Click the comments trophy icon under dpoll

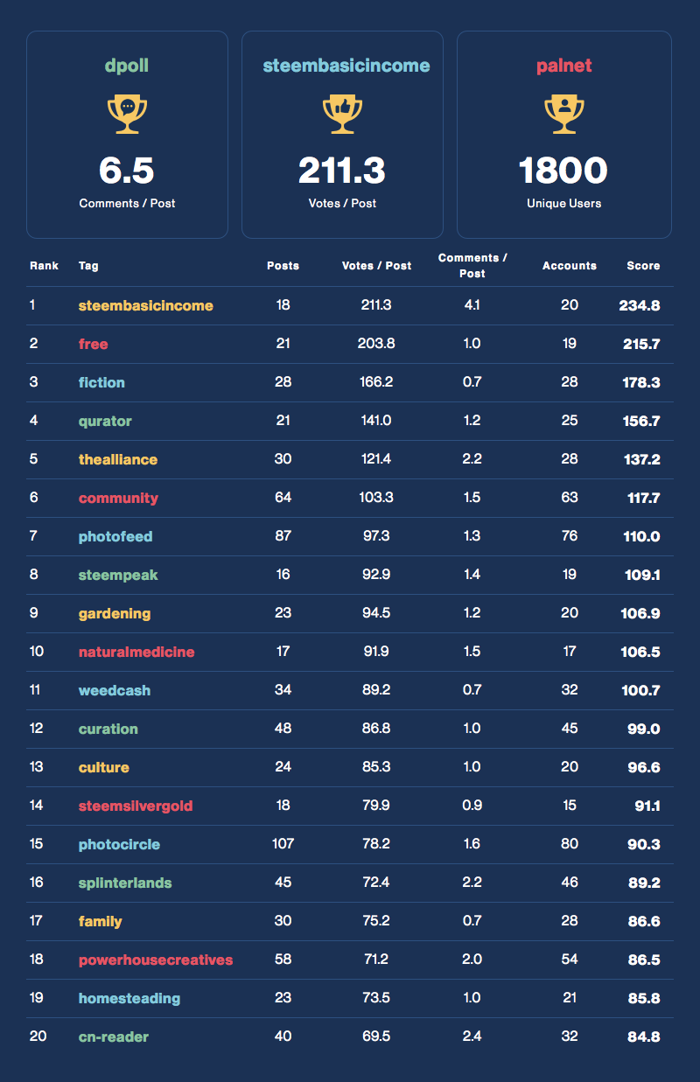tap(127, 115)
